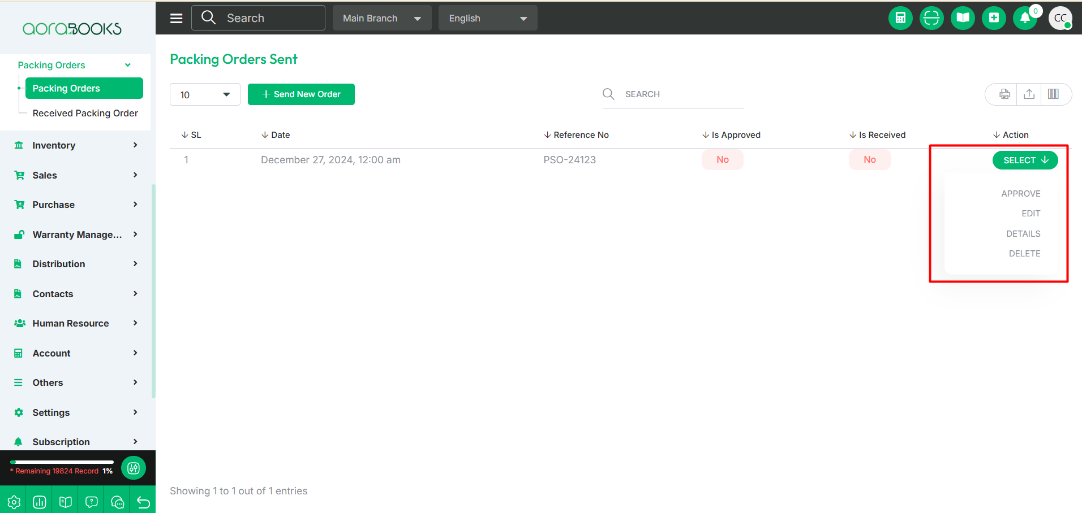Open the 10 entries per page dropdown
The height and width of the screenshot is (513, 1082).
click(x=205, y=94)
